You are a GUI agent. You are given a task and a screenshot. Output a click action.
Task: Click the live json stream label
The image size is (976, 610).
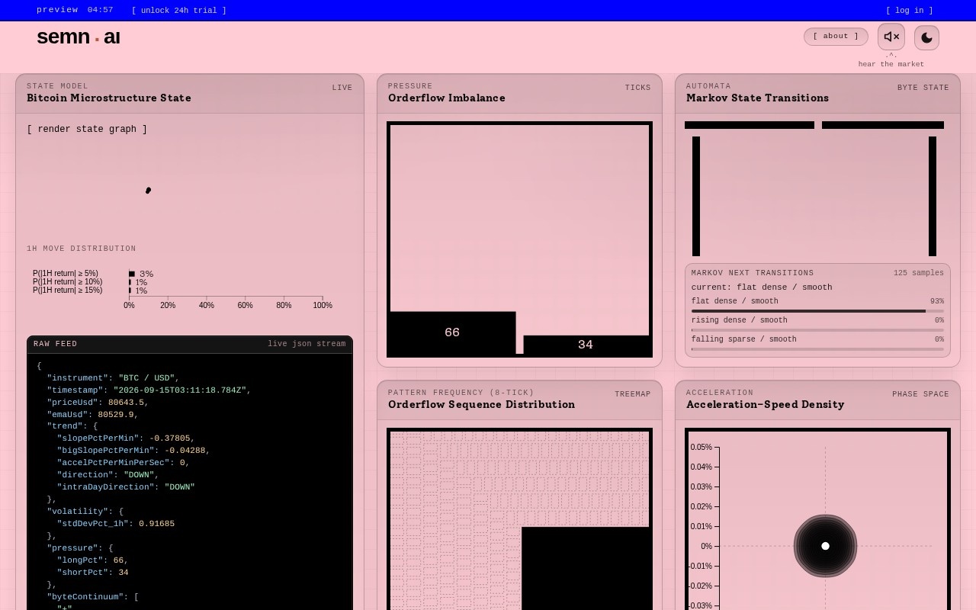(307, 344)
